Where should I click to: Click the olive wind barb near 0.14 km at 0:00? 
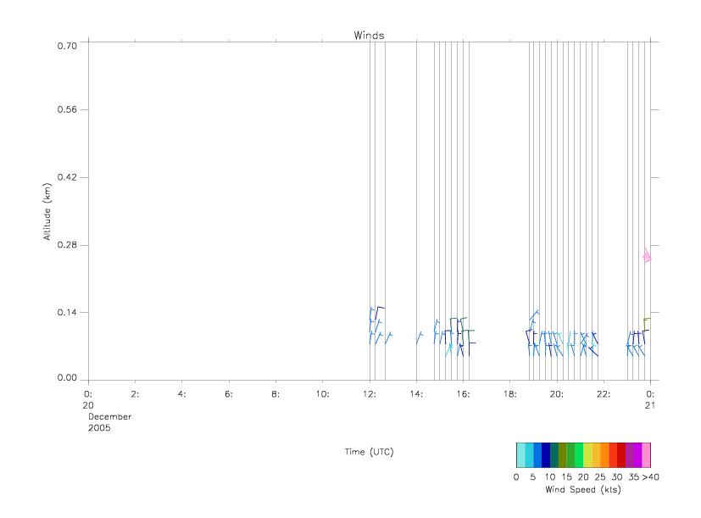647,325
